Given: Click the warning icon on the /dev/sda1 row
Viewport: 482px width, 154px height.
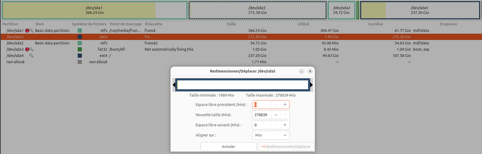Looking at the screenshot, I should coord(27,31).
